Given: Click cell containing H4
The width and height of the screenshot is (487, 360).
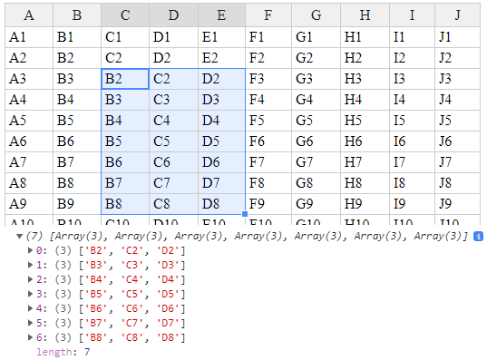Looking at the screenshot, I should (x=365, y=100).
